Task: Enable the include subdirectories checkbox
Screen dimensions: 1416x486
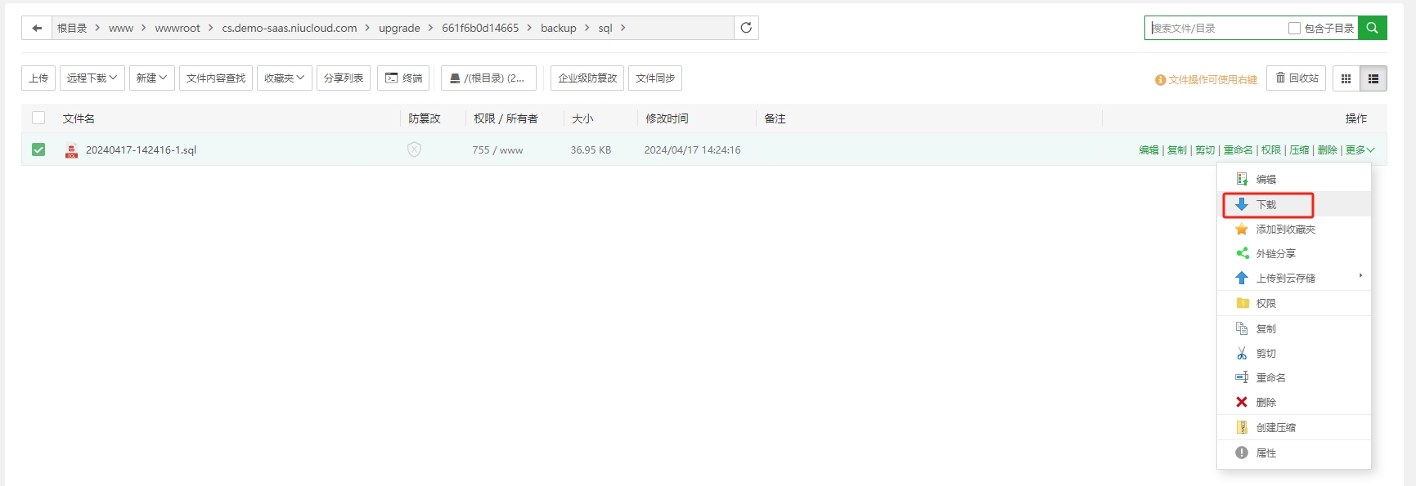Action: 1294,29
